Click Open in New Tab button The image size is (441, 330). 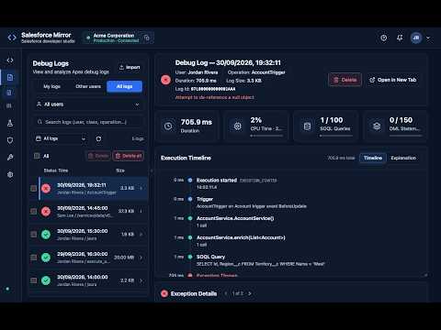pos(393,80)
